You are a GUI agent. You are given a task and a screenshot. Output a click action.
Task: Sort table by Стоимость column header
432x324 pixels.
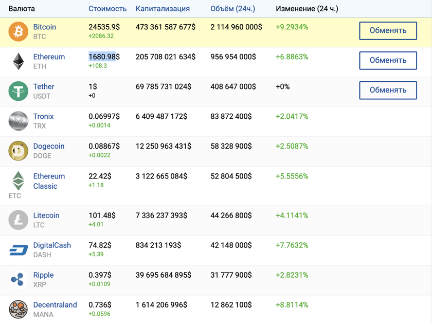coord(107,9)
